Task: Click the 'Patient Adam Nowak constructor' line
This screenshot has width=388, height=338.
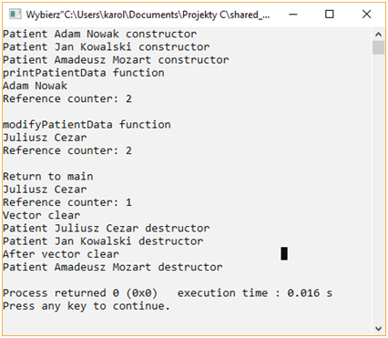Action: pos(100,34)
